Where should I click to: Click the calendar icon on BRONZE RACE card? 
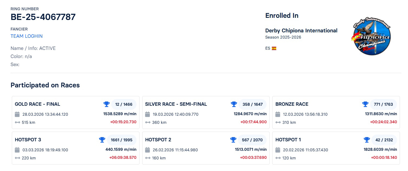[x=278, y=114]
